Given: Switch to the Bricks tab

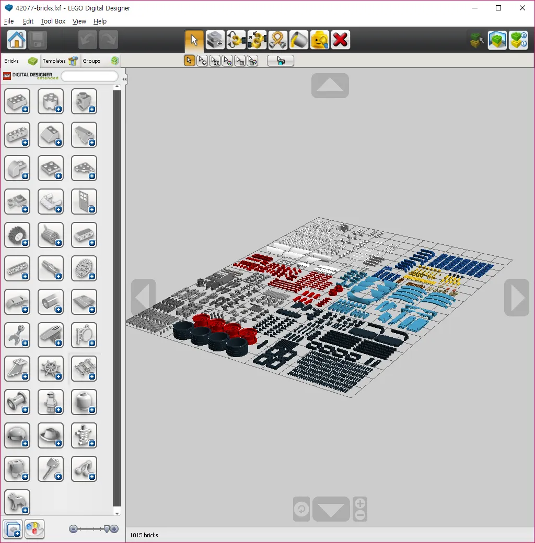Looking at the screenshot, I should (20, 61).
